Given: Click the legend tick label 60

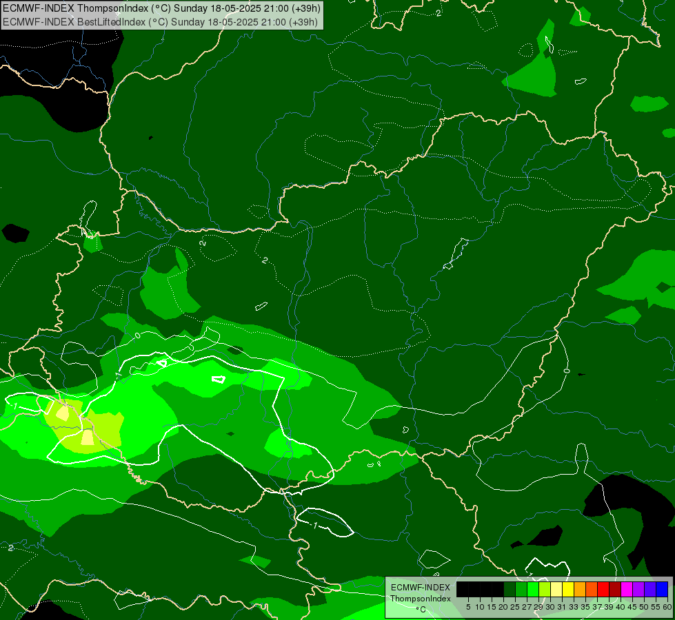Looking at the screenshot, I should point(667,607).
